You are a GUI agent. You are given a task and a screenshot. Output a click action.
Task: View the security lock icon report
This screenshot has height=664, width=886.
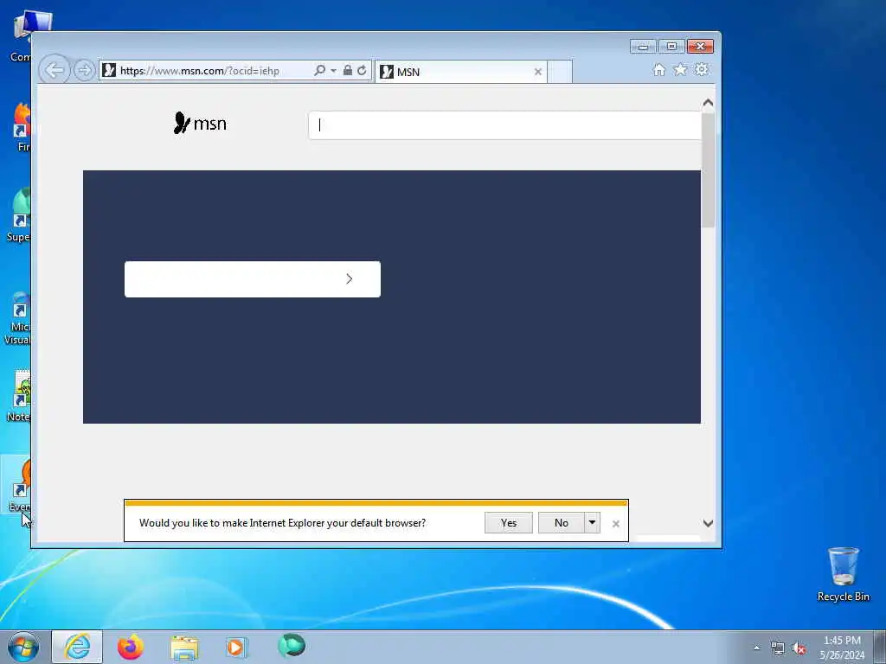pos(348,71)
